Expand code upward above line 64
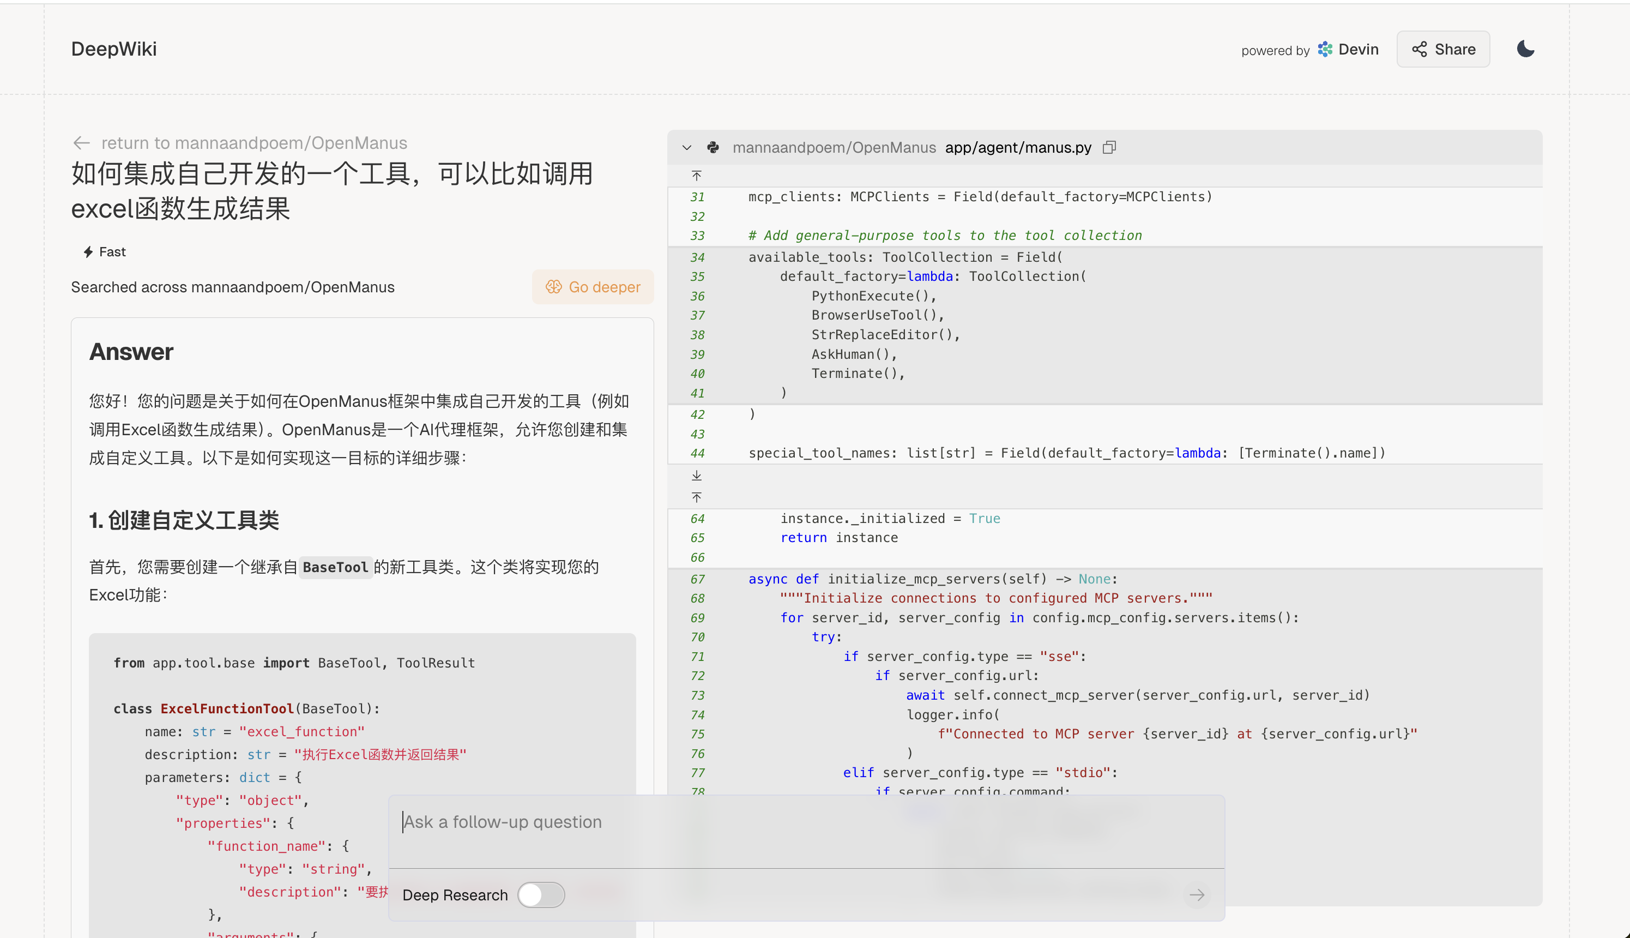 [x=696, y=497]
